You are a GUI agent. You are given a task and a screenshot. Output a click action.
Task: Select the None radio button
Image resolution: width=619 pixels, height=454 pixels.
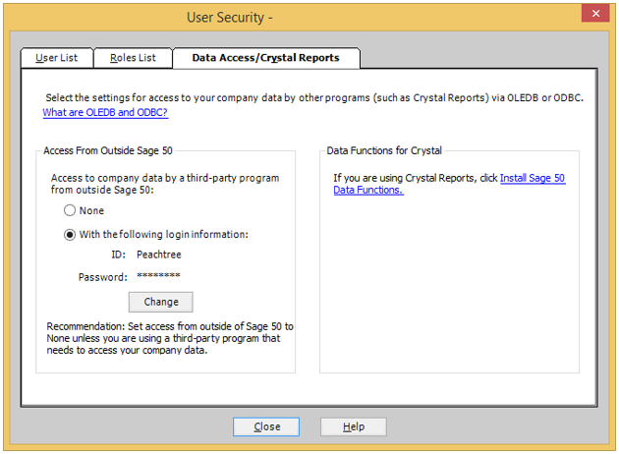[70, 210]
